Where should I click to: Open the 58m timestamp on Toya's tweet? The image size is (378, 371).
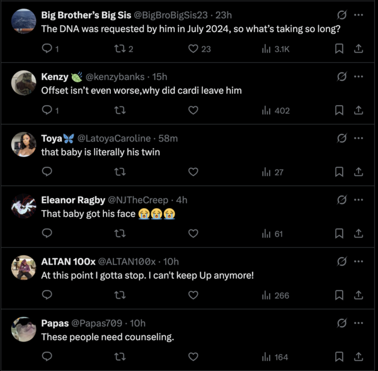[x=168, y=138]
